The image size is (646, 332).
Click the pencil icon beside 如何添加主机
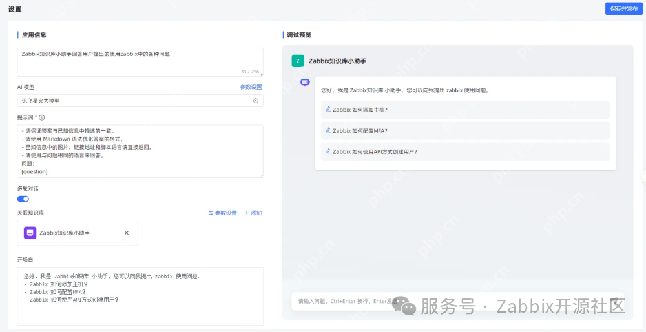(x=328, y=110)
